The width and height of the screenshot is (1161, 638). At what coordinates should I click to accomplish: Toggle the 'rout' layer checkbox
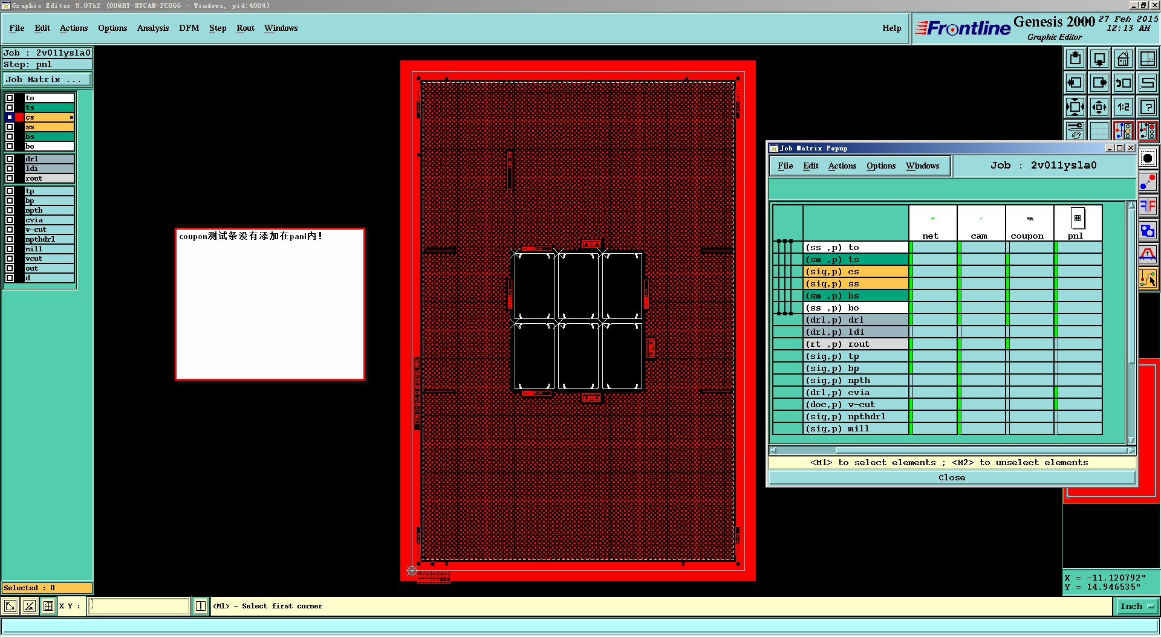(10, 178)
